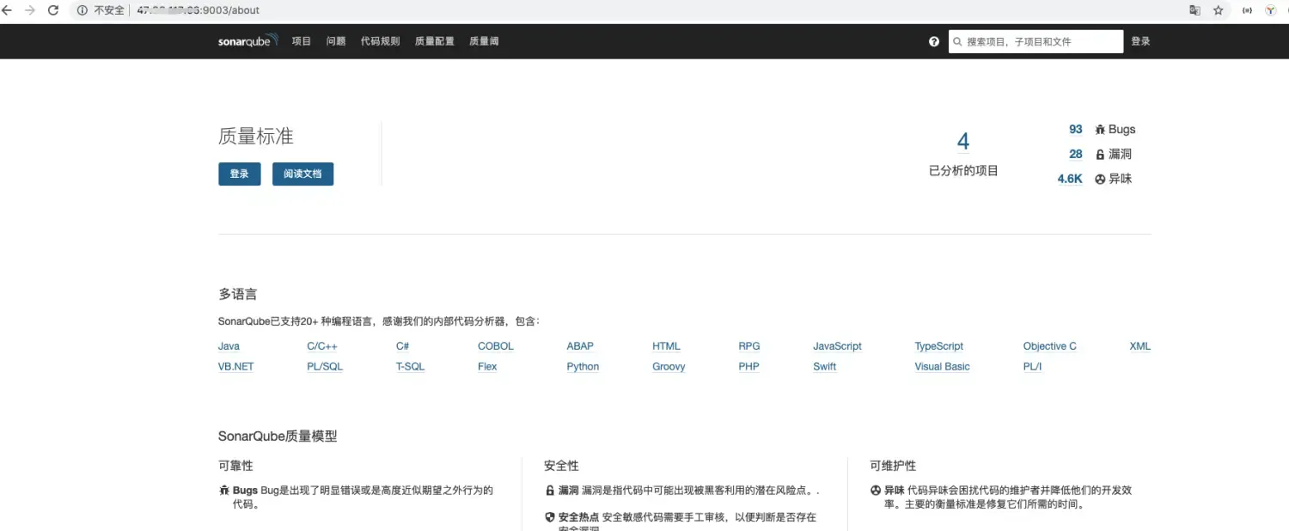Open the TypeScript language link
1289x531 pixels.
click(938, 345)
